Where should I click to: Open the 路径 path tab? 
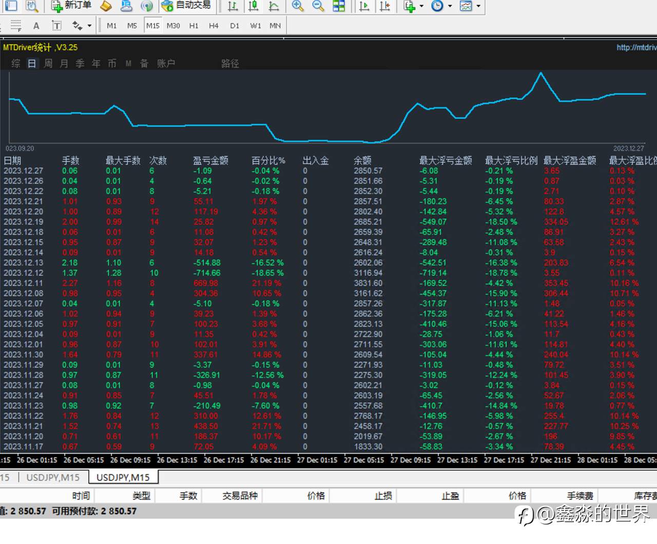[x=230, y=63]
